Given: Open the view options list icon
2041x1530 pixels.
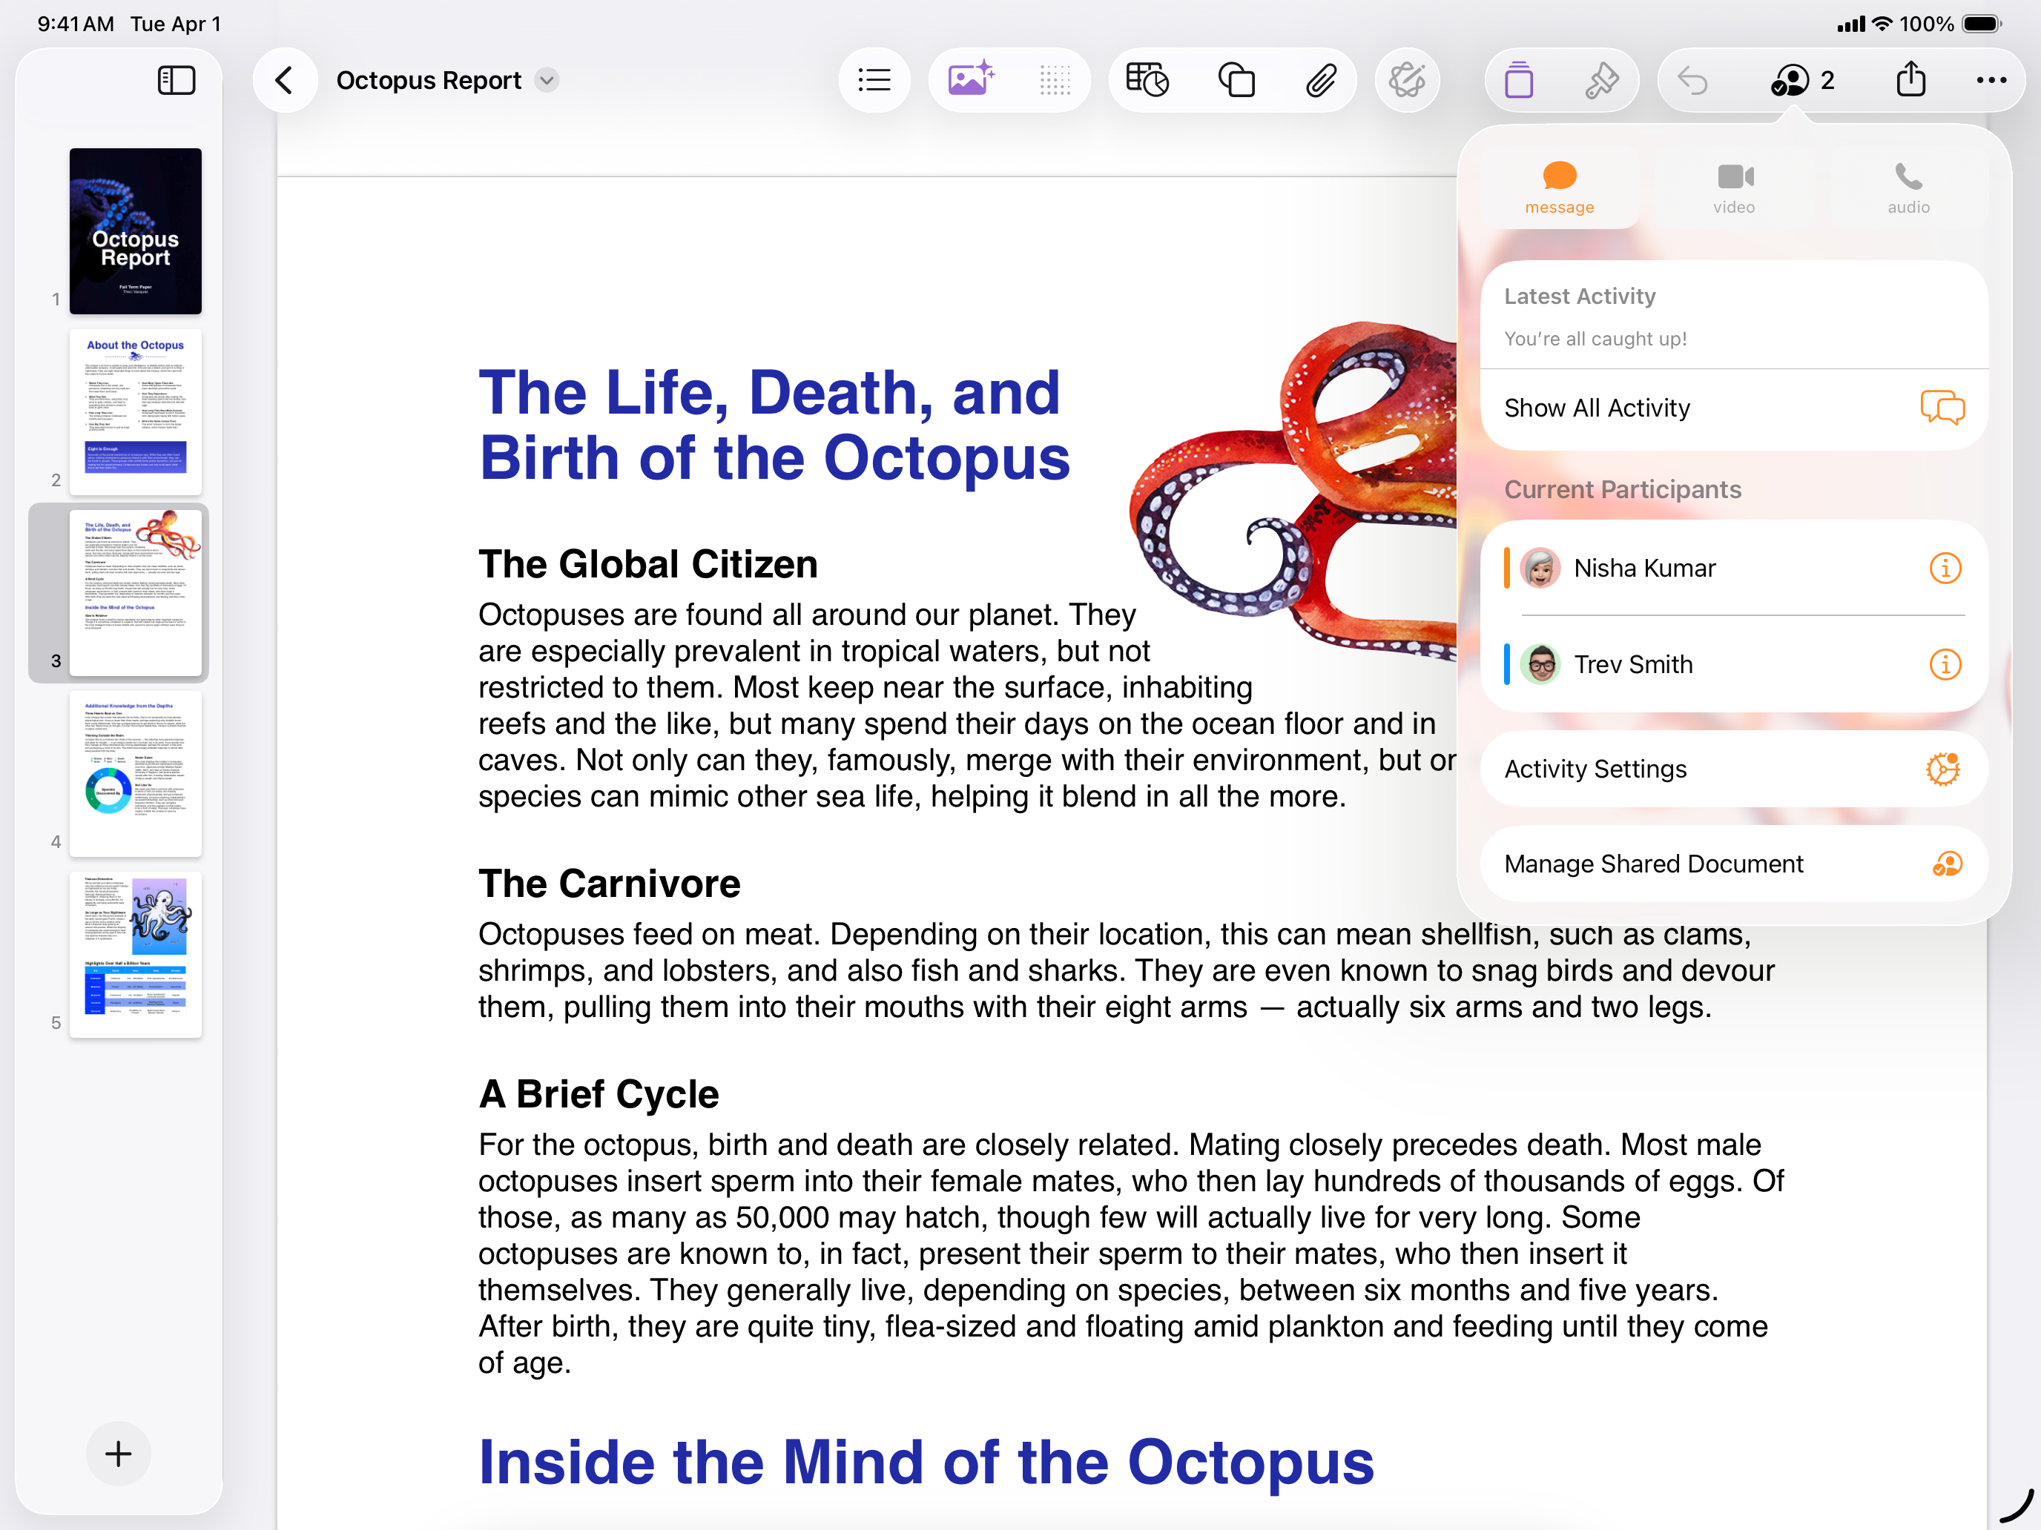Looking at the screenshot, I should pyautogui.click(x=874, y=80).
